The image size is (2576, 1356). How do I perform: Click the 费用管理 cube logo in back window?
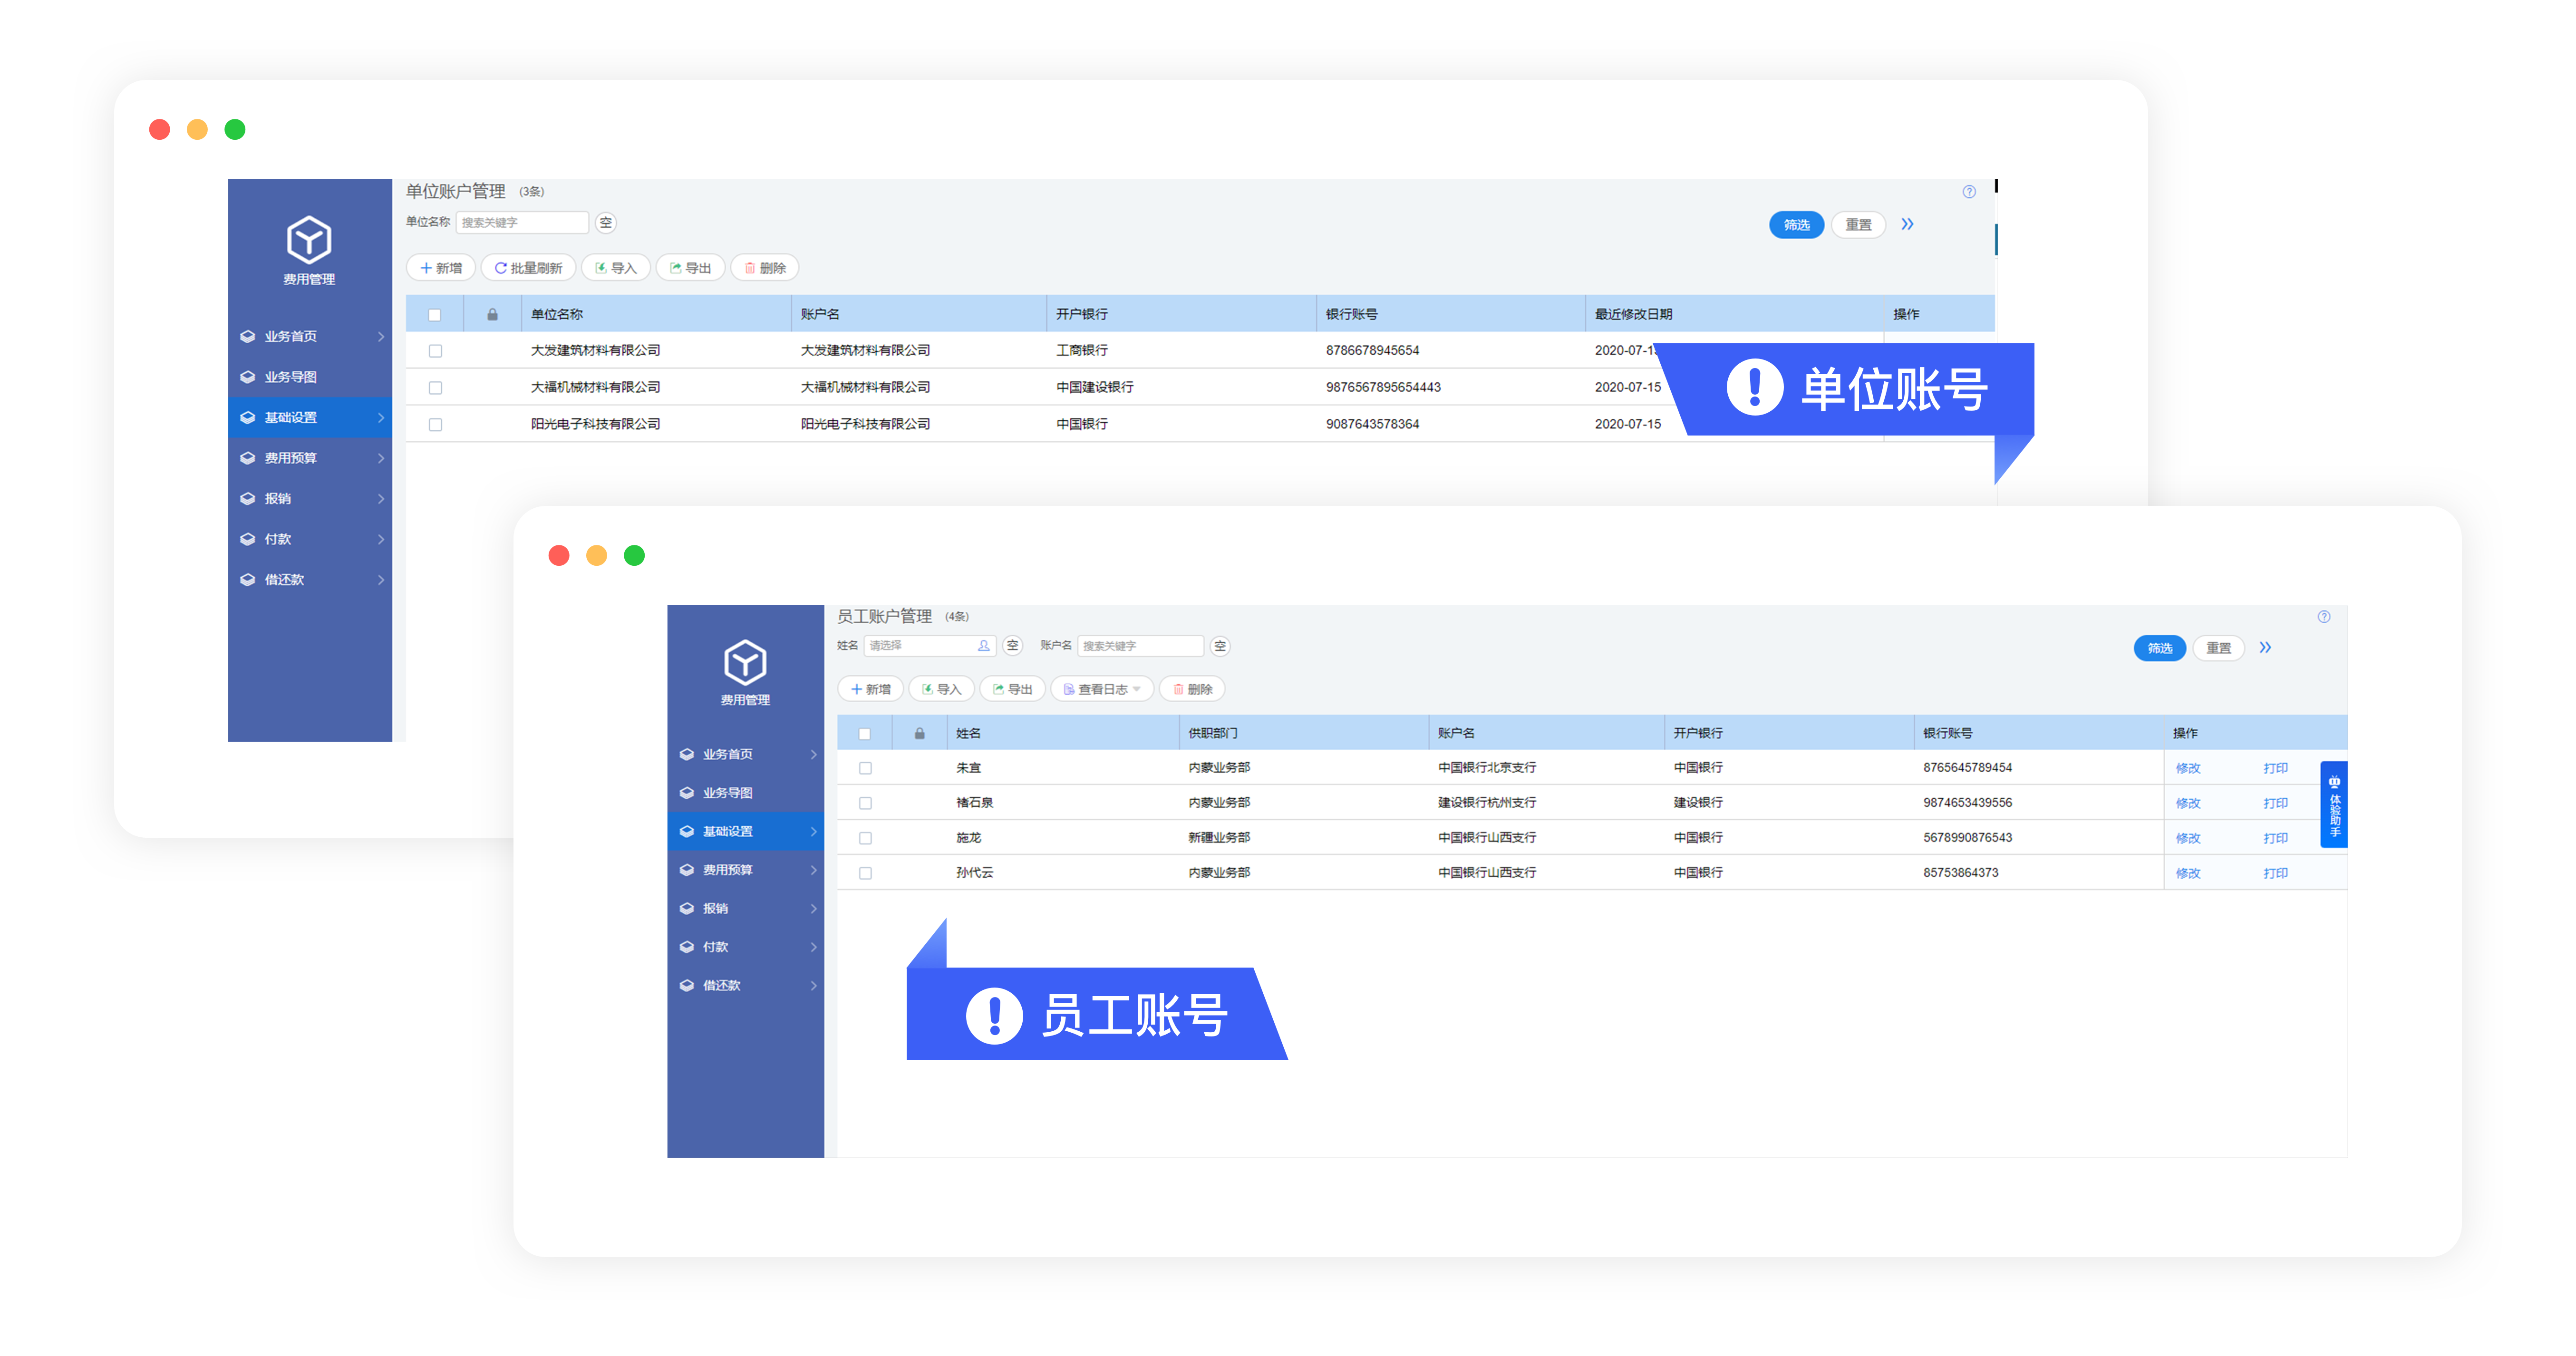point(309,240)
